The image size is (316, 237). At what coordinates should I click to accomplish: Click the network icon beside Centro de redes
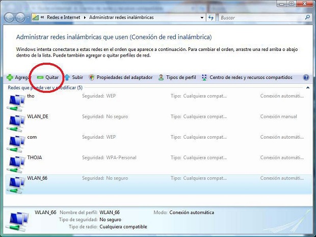pos(204,77)
